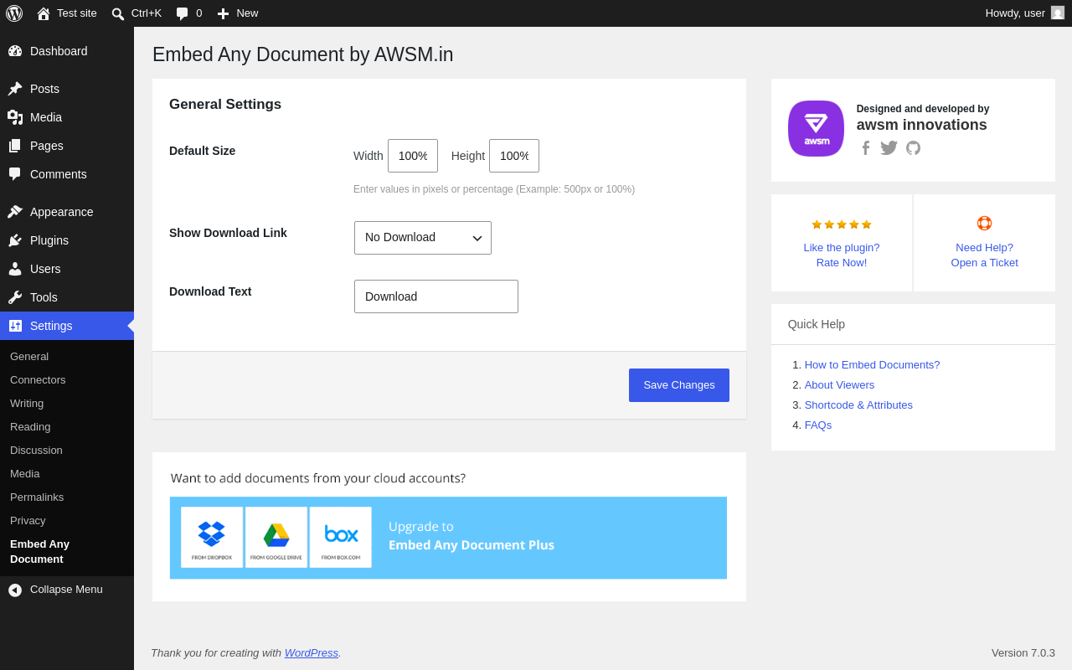The height and width of the screenshot is (670, 1072).
Task: Open the Show Download Link dropdown
Action: point(423,238)
